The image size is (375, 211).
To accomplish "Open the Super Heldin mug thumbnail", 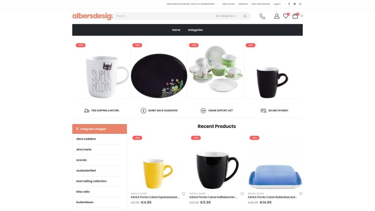I will 102,70.
